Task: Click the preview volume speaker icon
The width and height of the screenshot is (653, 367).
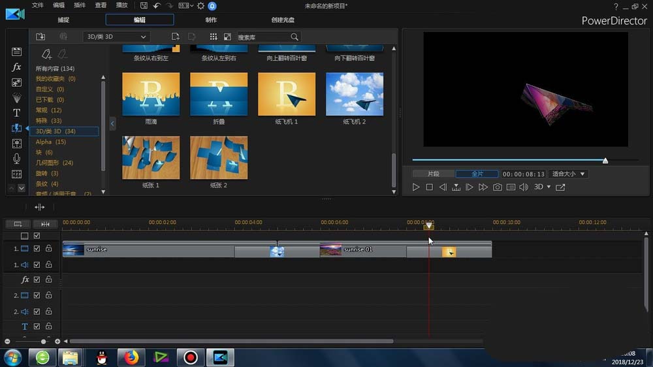Action: tap(523, 187)
